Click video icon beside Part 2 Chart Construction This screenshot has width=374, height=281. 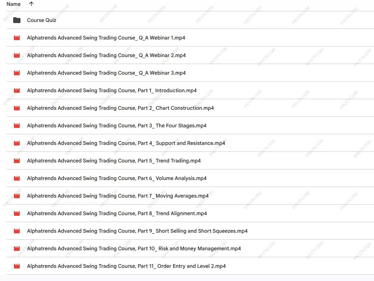17,108
